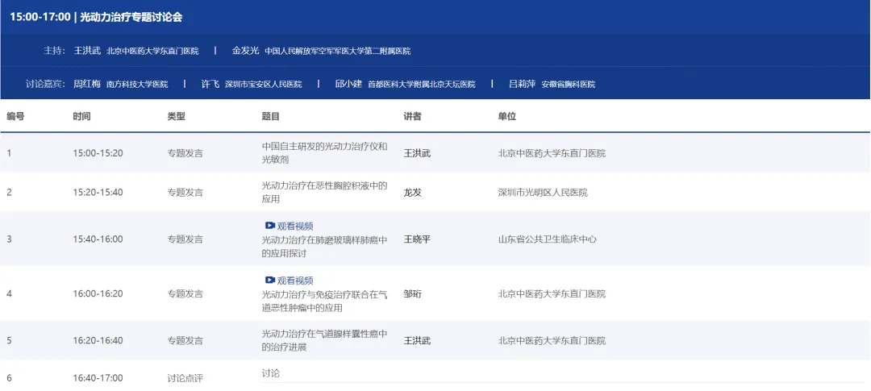
Task: Open 观看视频 link for 邹珩's talk
Action: coord(295,281)
